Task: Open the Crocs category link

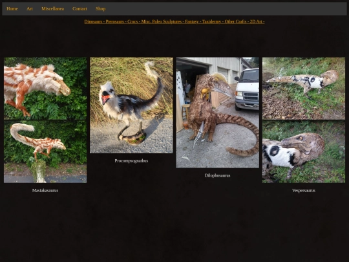Action: point(132,21)
